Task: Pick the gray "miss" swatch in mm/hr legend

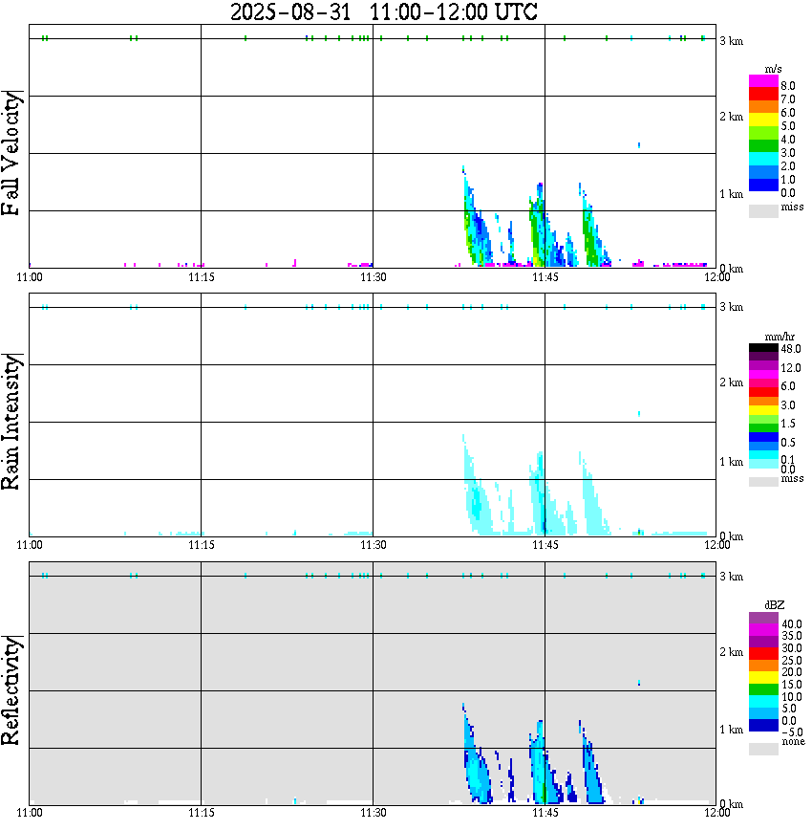Action: 763,482
